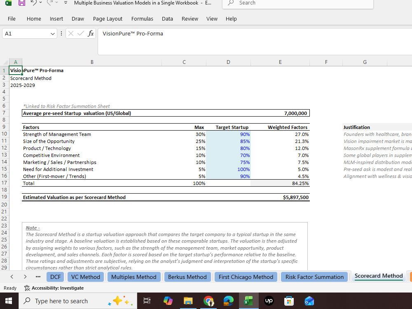The height and width of the screenshot is (309, 412).
Task: Click the Save icon in title bar
Action: [21, 2]
